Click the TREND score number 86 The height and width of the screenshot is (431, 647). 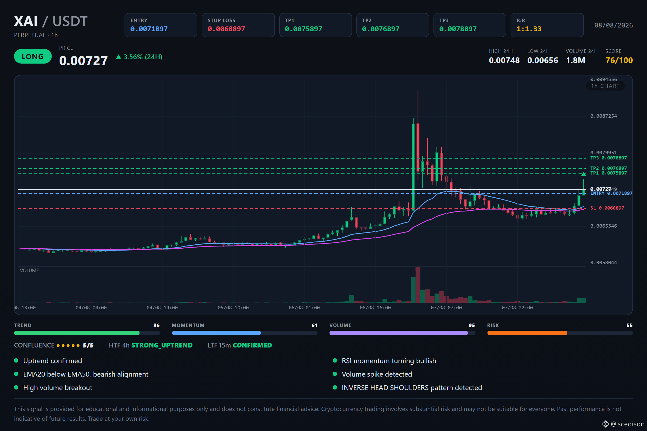pyautogui.click(x=156, y=325)
